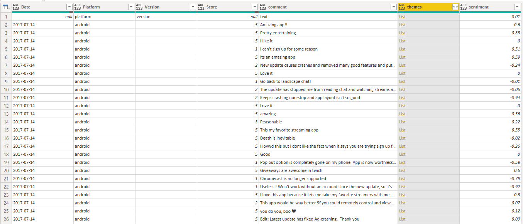Select the Version column header
523x224 pixels.
166,7
